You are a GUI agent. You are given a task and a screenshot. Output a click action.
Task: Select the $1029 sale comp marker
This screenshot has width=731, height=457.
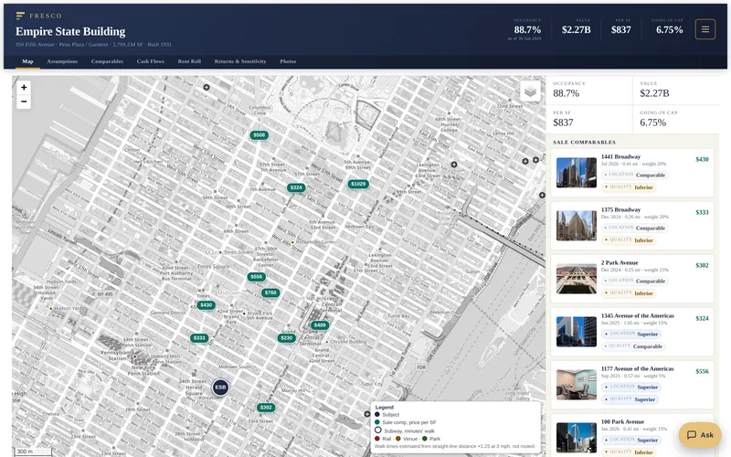click(x=358, y=184)
